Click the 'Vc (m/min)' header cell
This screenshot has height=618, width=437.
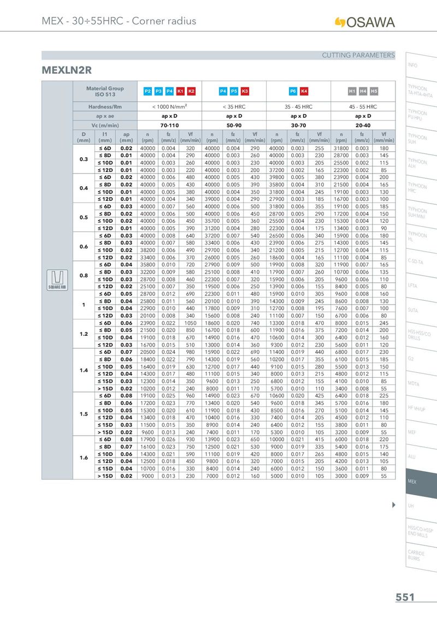[x=105, y=126]
